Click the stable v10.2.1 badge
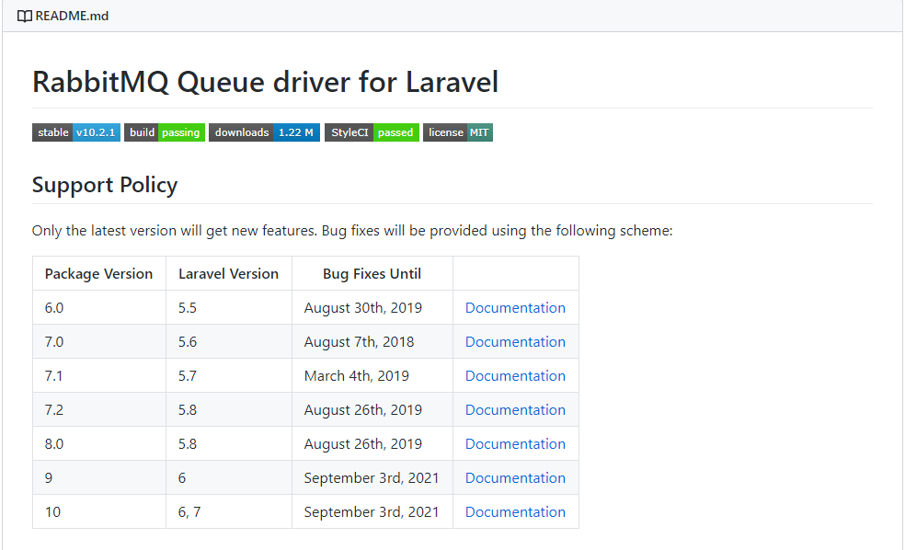 pos(76,132)
